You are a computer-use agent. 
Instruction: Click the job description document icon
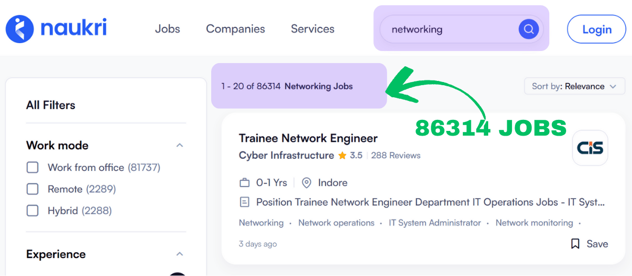click(244, 202)
